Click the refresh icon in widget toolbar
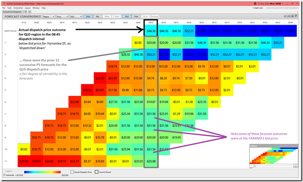303x182 pixels. coord(292,16)
